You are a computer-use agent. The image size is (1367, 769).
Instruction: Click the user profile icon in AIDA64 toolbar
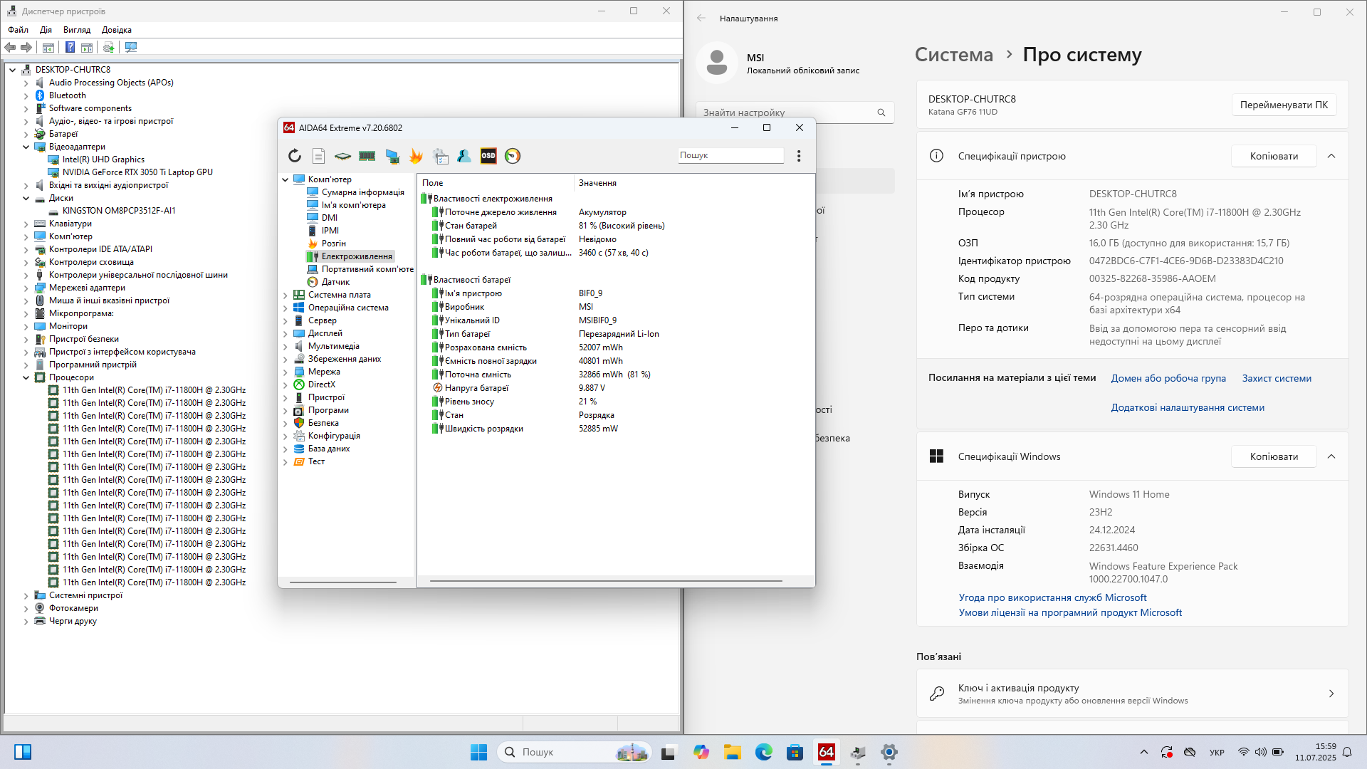click(464, 156)
